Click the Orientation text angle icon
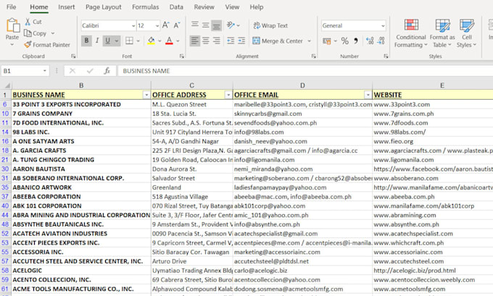Image resolution: width=493 pixels, height=296 pixels. pyautogui.click(x=231, y=25)
